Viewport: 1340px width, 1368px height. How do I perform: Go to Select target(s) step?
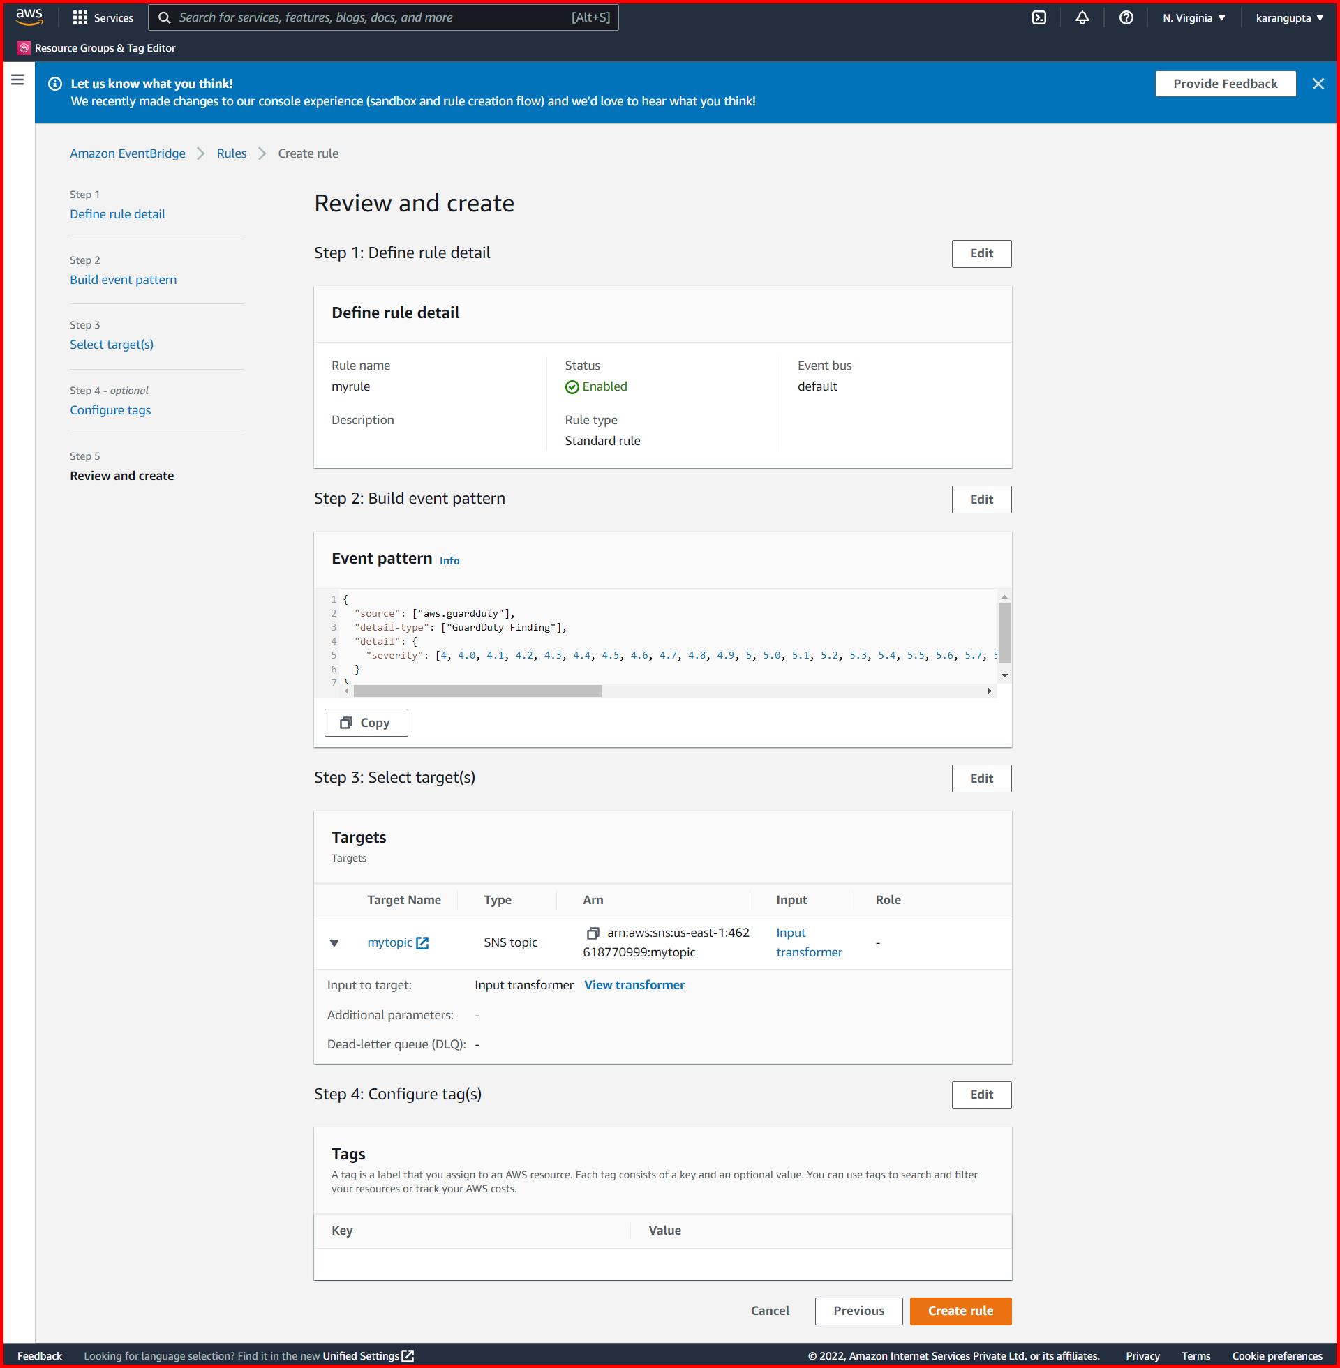[111, 345]
